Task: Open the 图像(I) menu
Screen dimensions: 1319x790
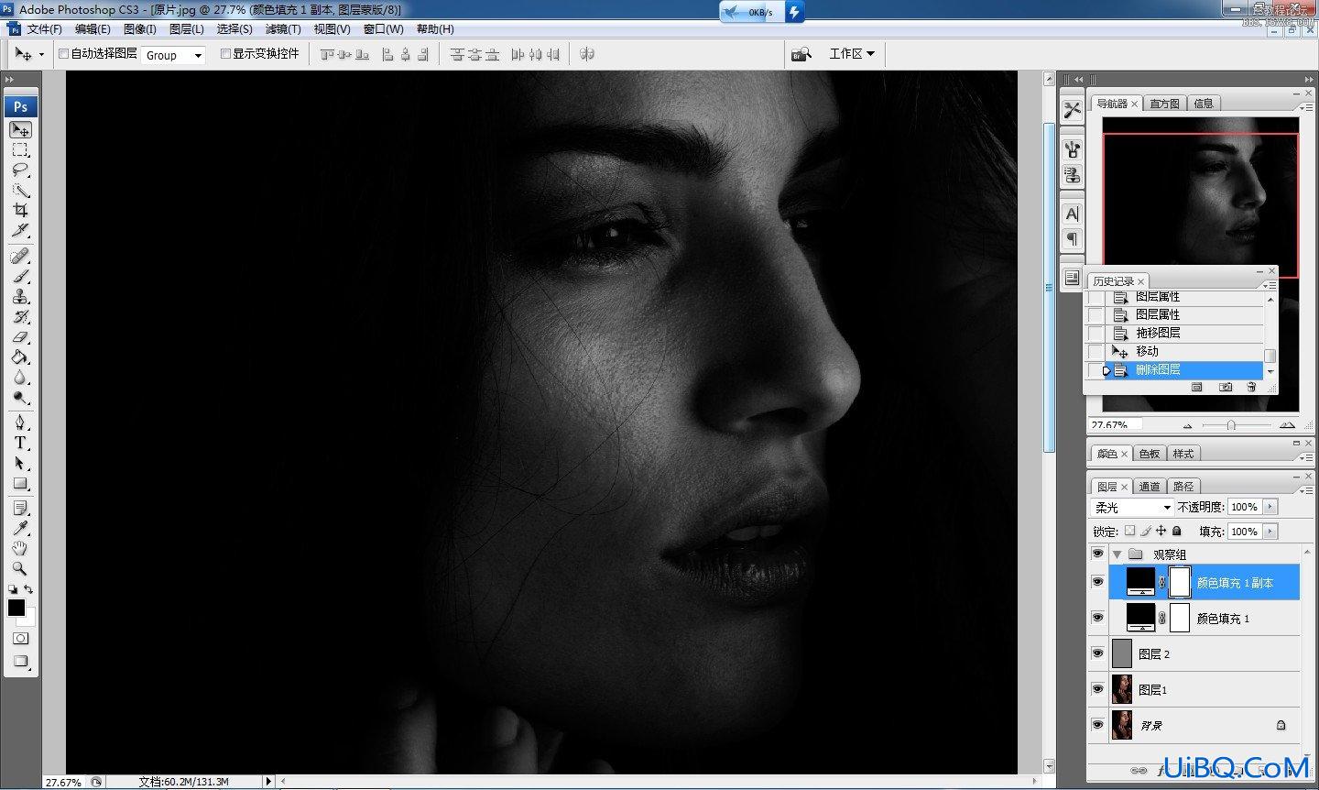Action: pos(140,29)
